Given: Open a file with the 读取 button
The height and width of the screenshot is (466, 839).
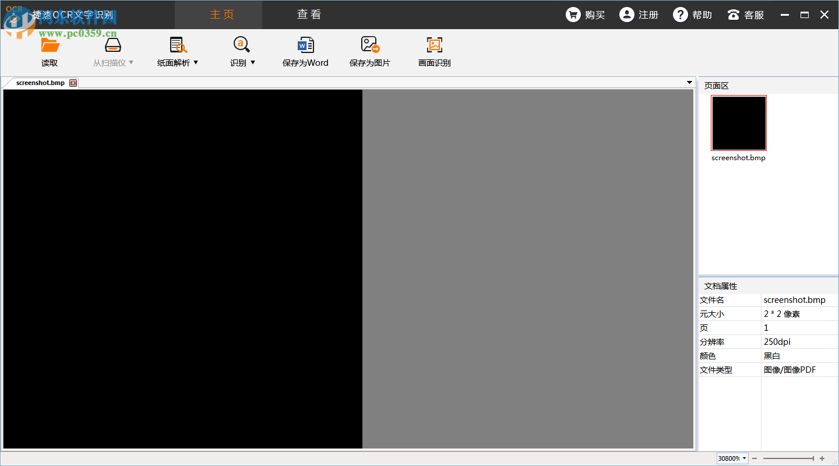Looking at the screenshot, I should (50, 52).
